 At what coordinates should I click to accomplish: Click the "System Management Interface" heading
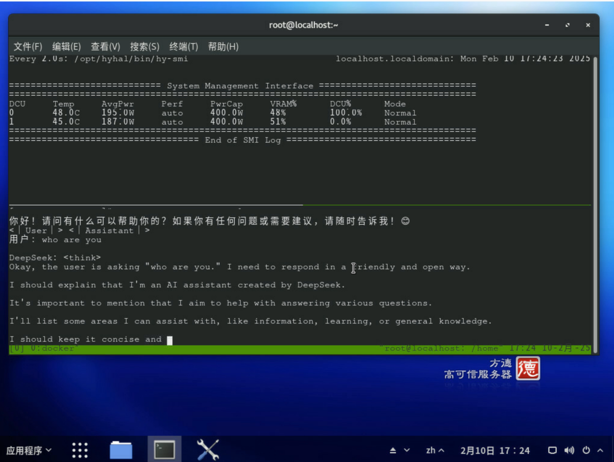240,86
